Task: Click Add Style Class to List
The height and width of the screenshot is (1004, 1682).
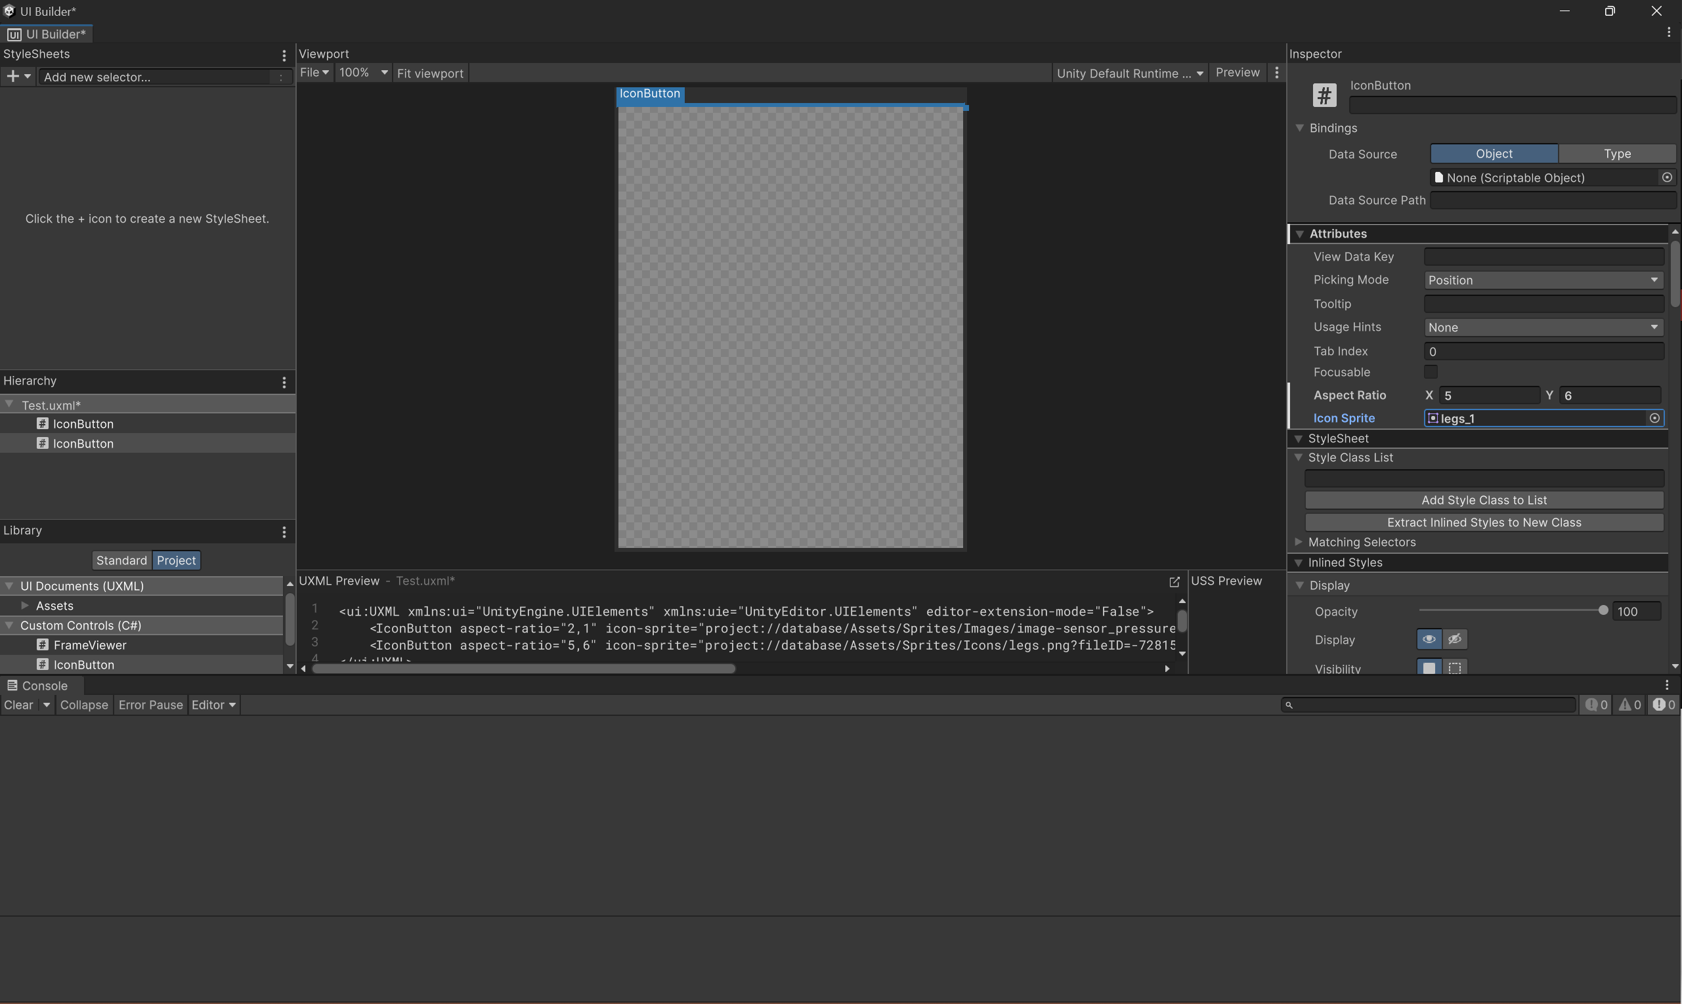Action: (x=1483, y=499)
